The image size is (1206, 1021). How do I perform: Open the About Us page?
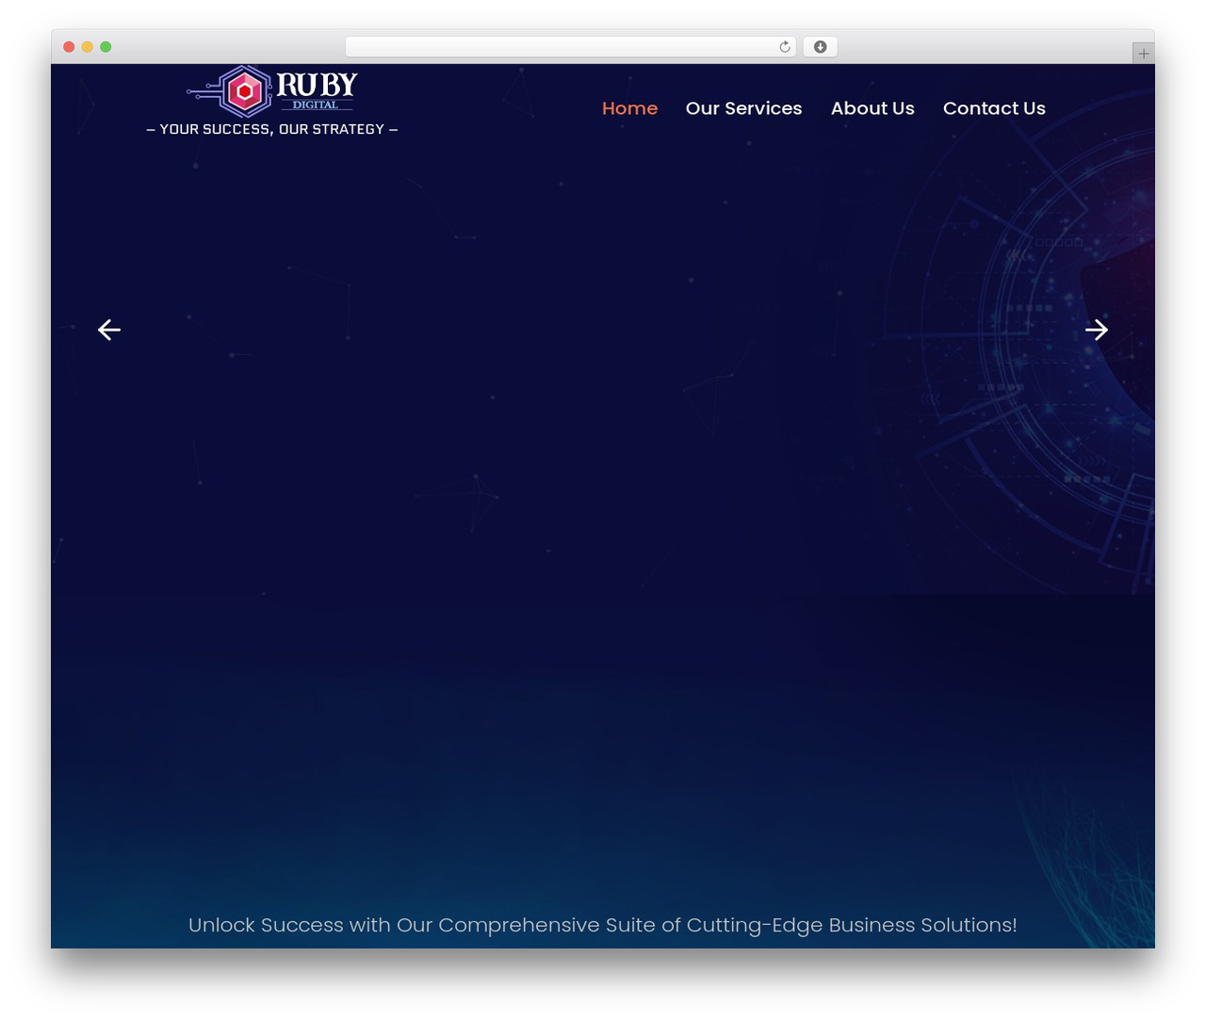[x=872, y=108]
